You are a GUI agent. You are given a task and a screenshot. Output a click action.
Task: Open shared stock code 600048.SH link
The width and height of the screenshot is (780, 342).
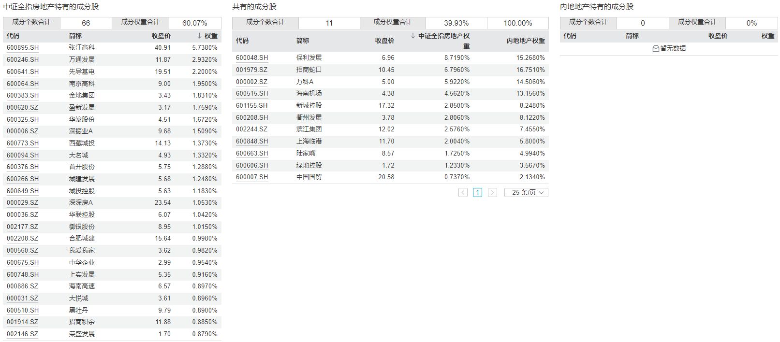[x=252, y=57]
